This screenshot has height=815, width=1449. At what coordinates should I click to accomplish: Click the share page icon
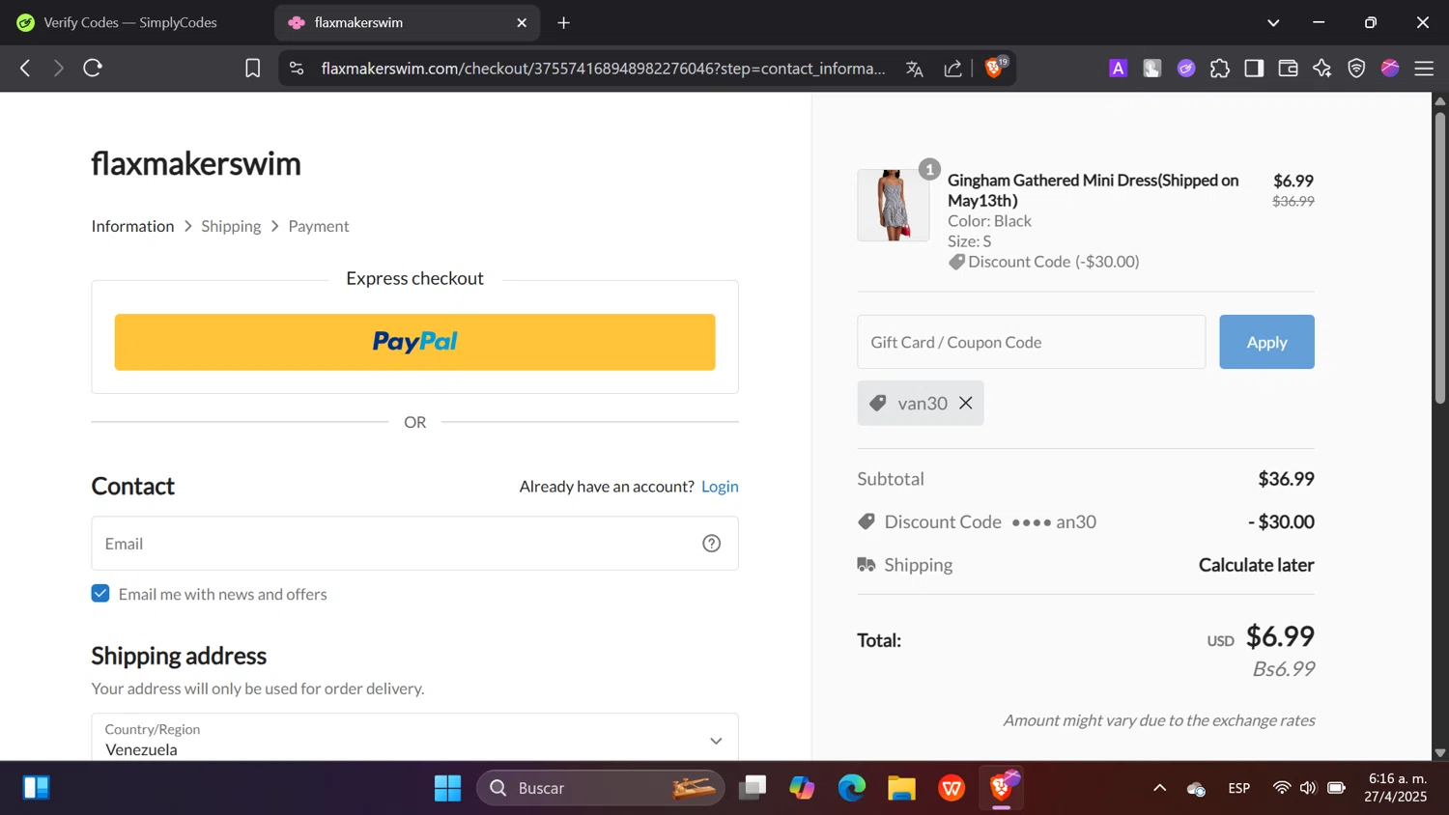click(952, 69)
